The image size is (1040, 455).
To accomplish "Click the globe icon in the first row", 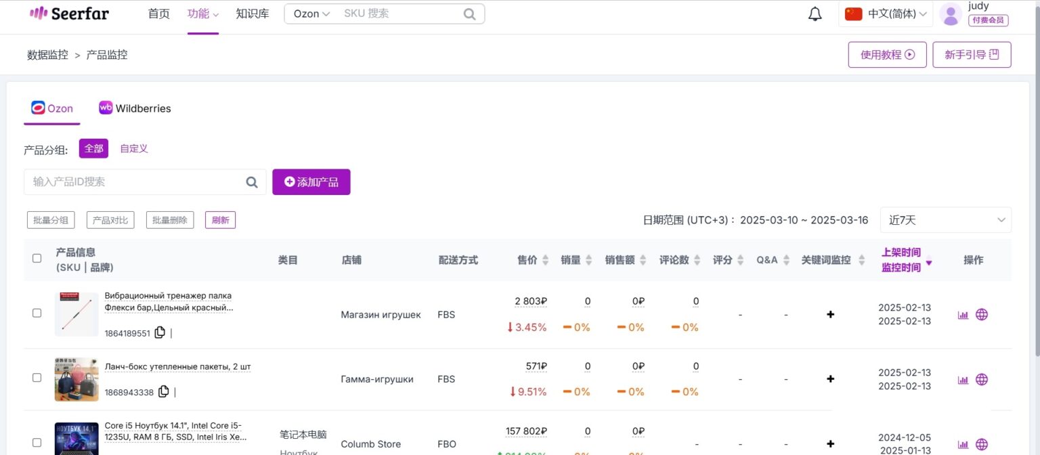I will pos(981,314).
